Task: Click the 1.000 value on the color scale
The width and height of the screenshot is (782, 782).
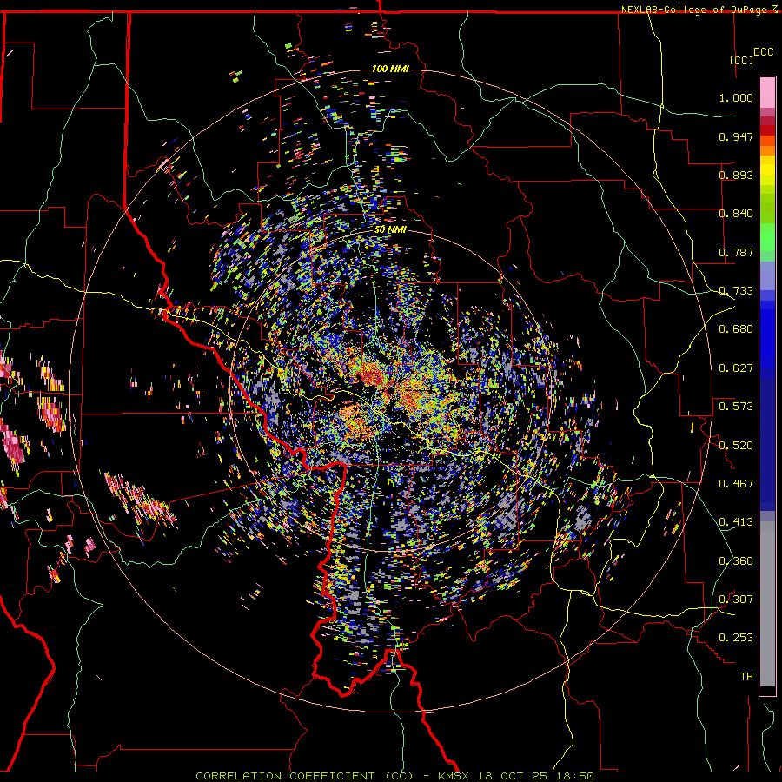Action: 736,97
